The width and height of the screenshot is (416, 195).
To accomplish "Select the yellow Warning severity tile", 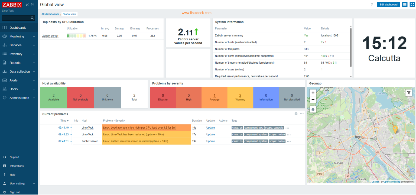I will click(x=240, y=98).
